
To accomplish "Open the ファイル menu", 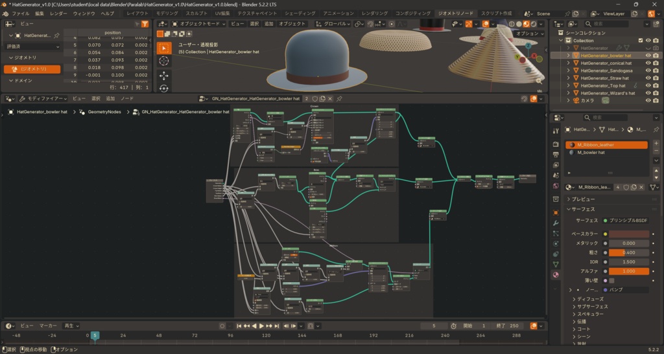I will click(20, 14).
